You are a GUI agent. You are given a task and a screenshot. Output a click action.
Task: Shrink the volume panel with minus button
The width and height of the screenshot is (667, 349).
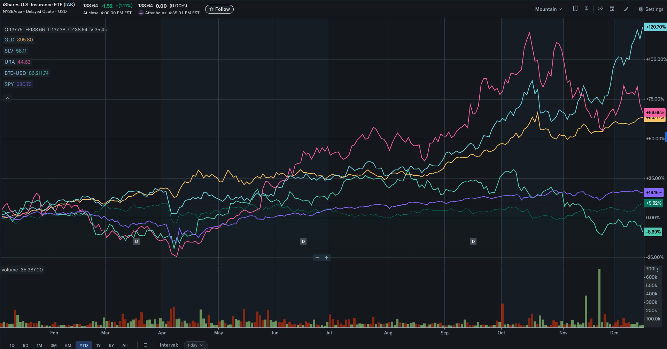tap(317, 258)
